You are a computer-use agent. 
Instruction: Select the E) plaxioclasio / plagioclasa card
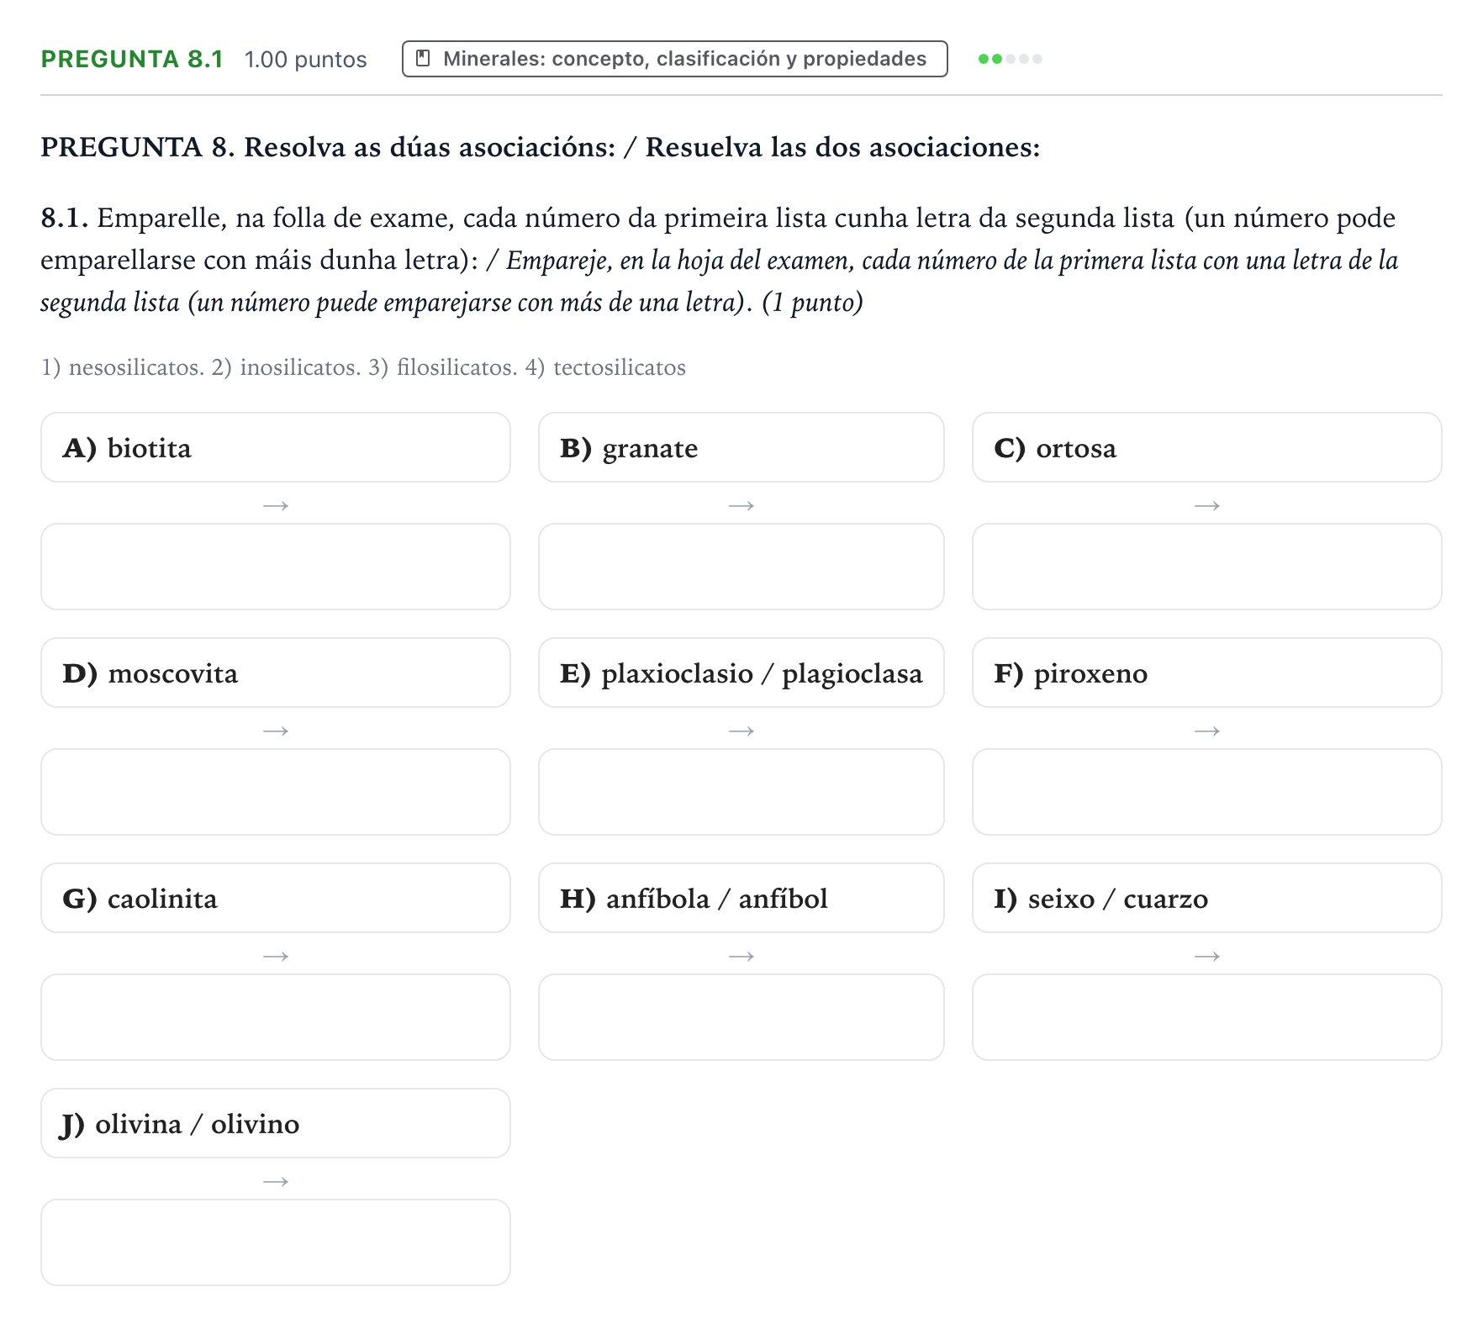741,673
